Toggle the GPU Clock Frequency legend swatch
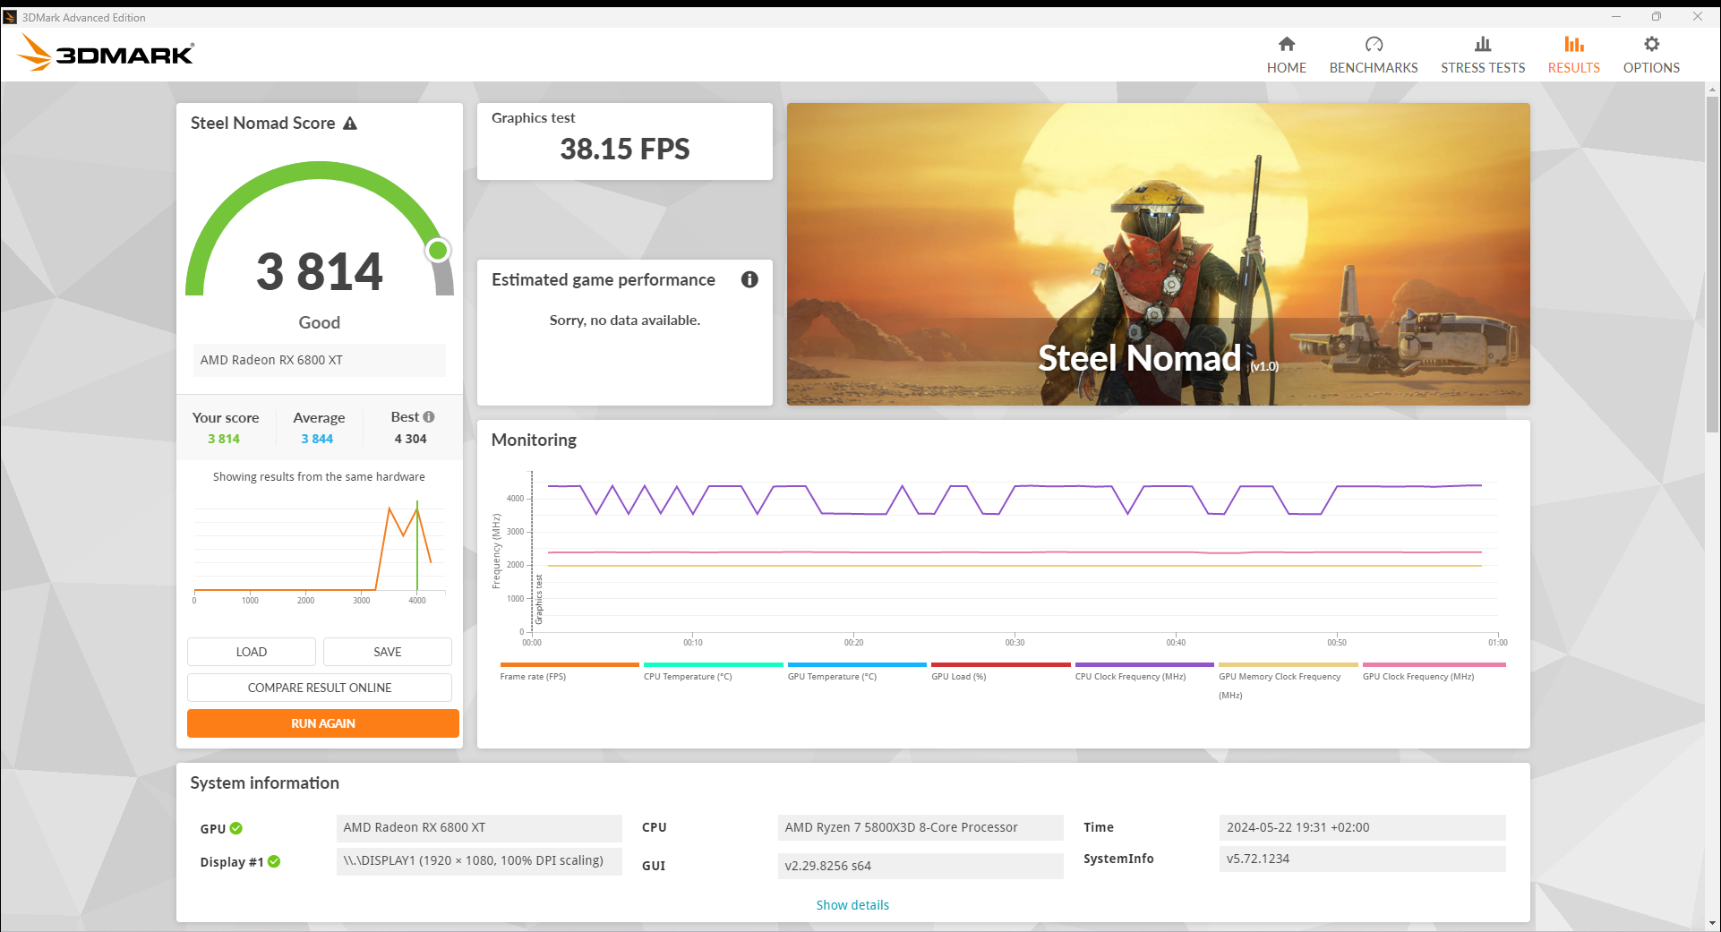Image resolution: width=1721 pixels, height=932 pixels. coord(1434,665)
